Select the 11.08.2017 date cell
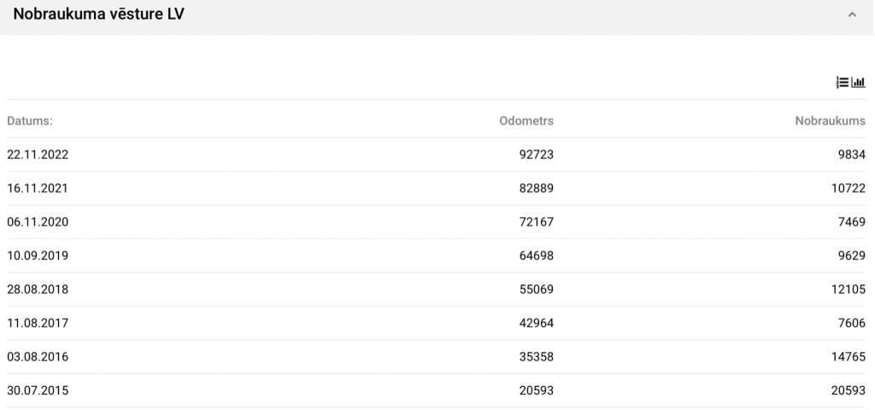Screen dimensions: 875x410 38,324
